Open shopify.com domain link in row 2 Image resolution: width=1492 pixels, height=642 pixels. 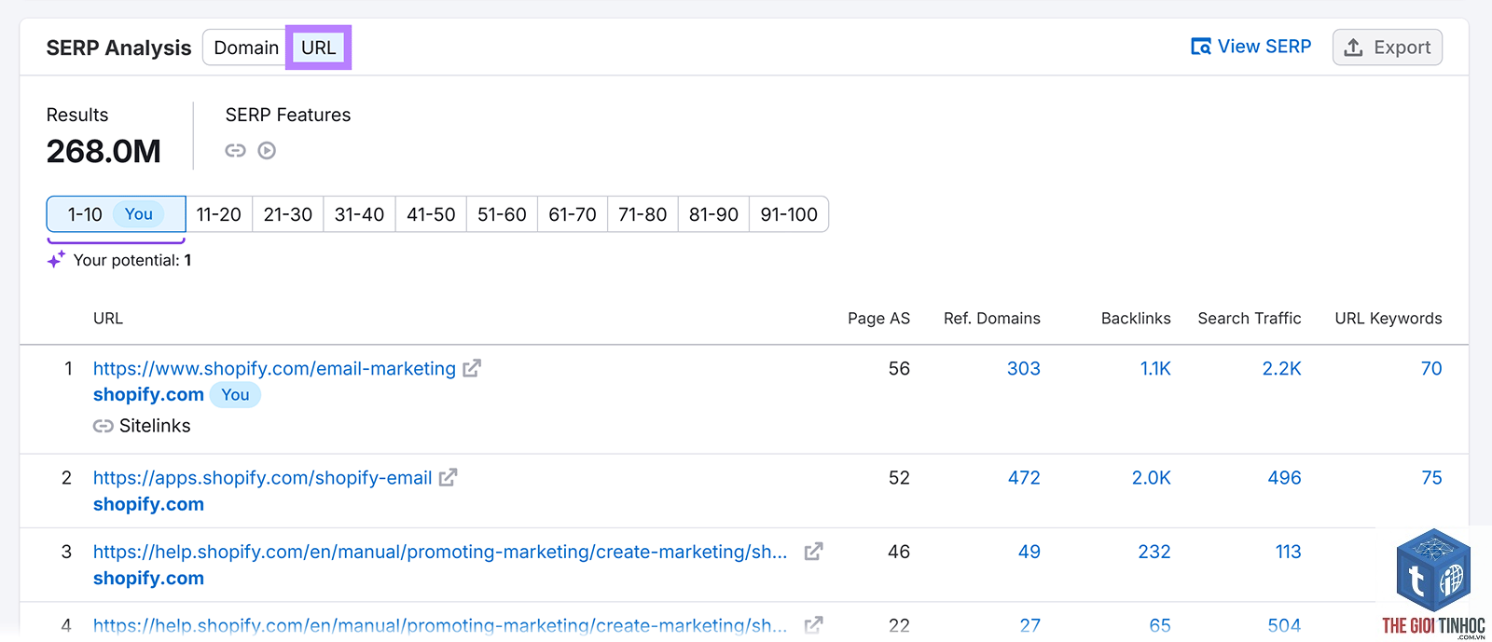(148, 504)
